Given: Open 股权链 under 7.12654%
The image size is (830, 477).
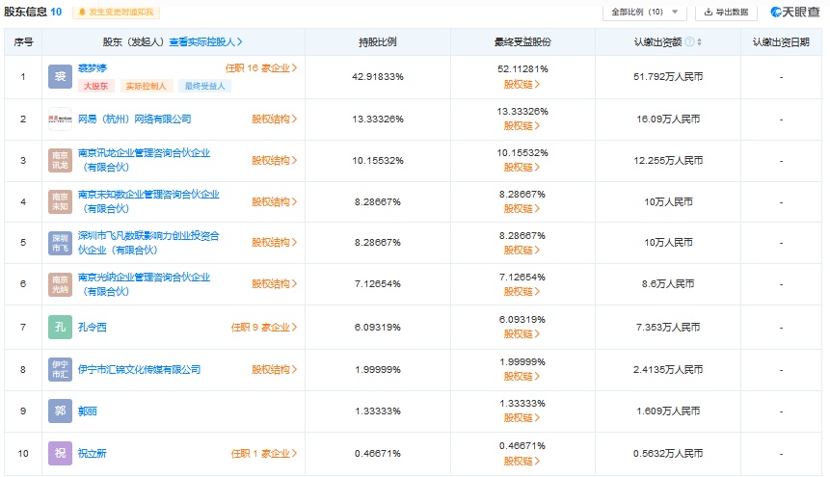Looking at the screenshot, I should (x=522, y=292).
